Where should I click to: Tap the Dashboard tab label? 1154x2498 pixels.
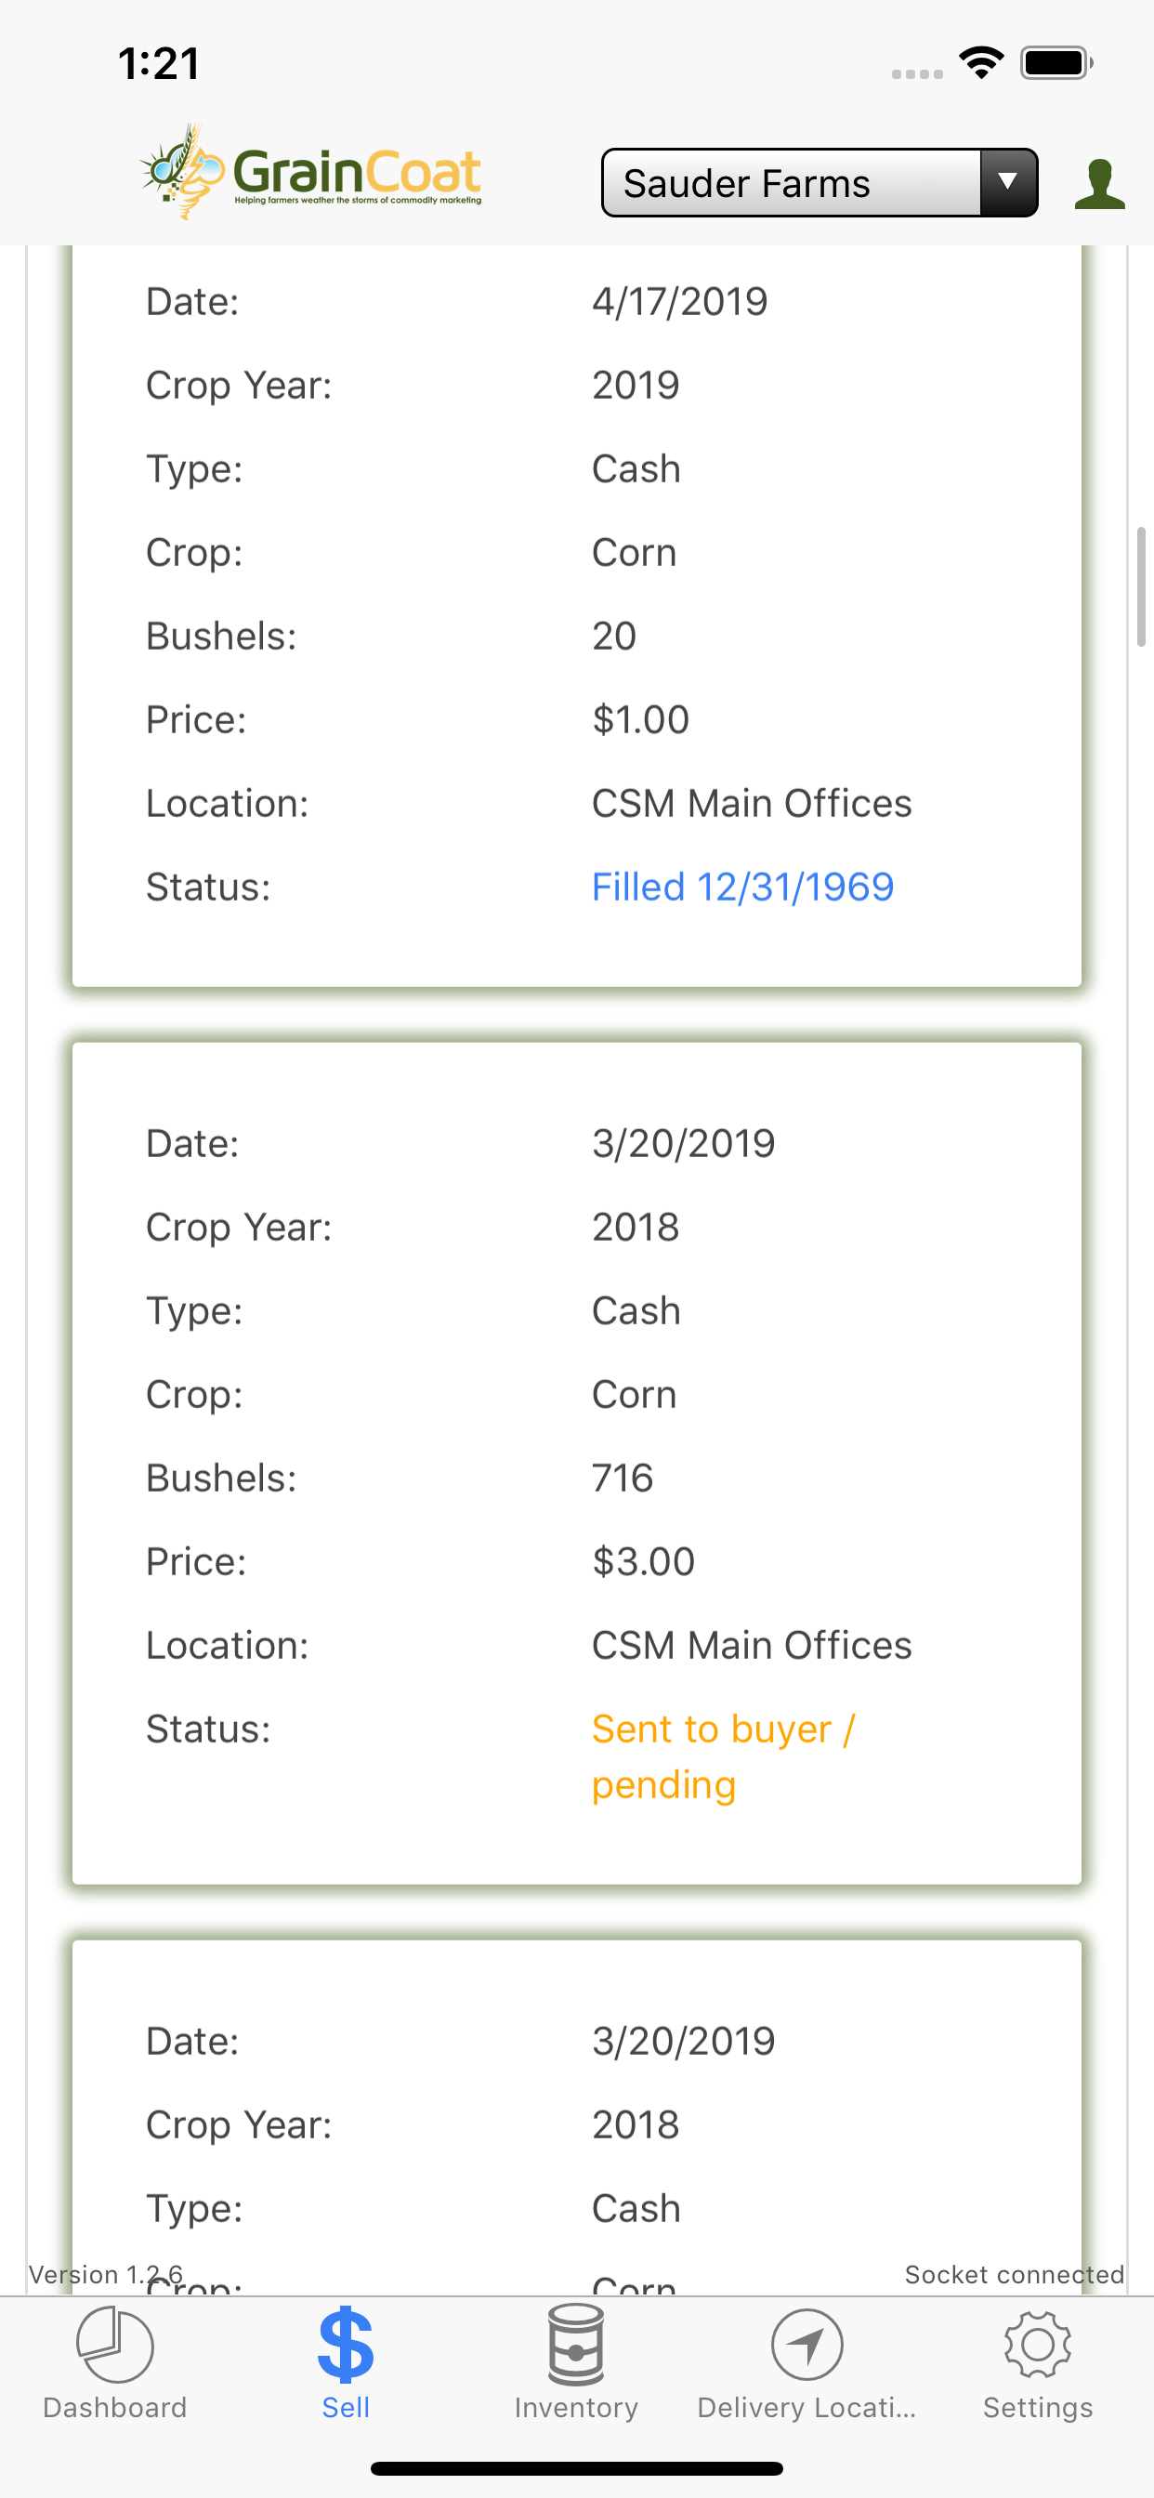pos(114,2408)
